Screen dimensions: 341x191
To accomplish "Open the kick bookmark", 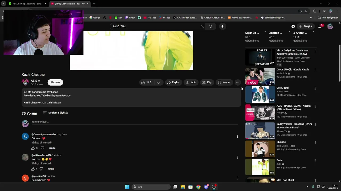I will pyautogui.click(x=118, y=18).
